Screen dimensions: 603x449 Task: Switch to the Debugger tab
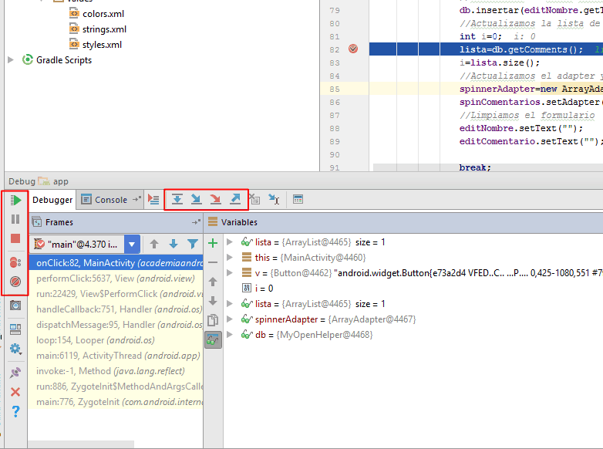(52, 200)
